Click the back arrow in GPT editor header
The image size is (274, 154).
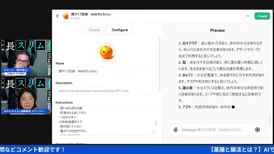click(57, 16)
